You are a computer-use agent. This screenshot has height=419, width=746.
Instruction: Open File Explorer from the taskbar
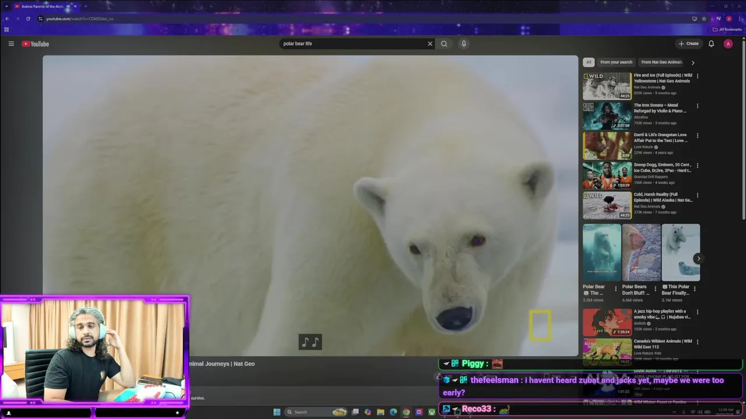coord(381,412)
